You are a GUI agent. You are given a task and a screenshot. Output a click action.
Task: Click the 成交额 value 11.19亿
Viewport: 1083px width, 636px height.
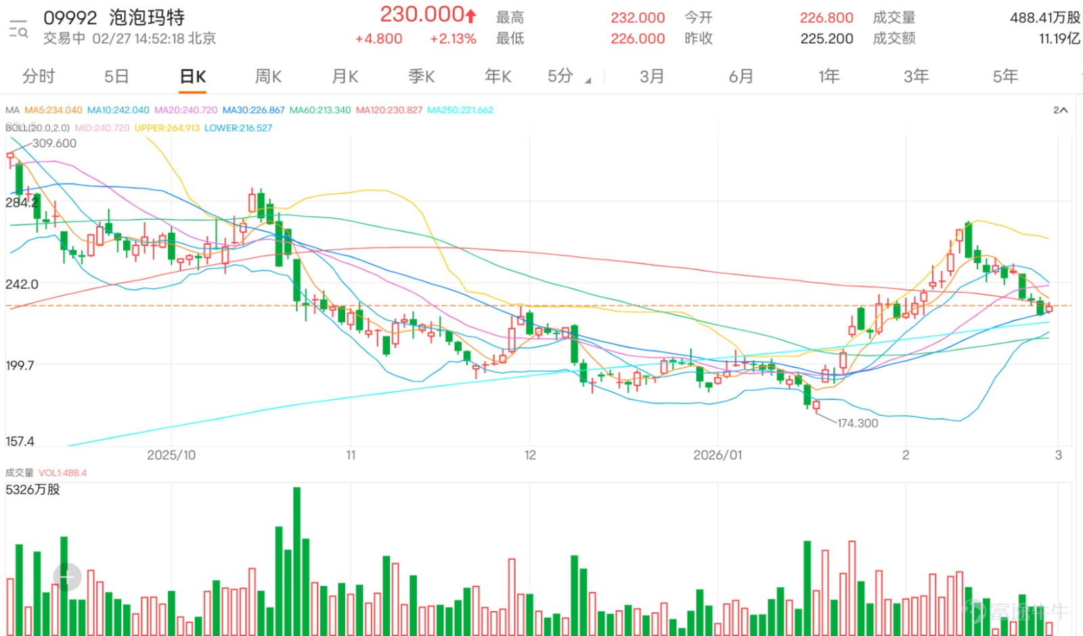1059,39
